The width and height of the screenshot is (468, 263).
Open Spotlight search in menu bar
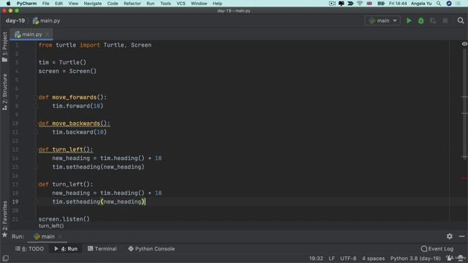(439, 3)
